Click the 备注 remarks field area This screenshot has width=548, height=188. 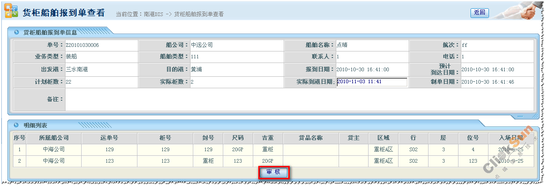pyautogui.click(x=299, y=99)
